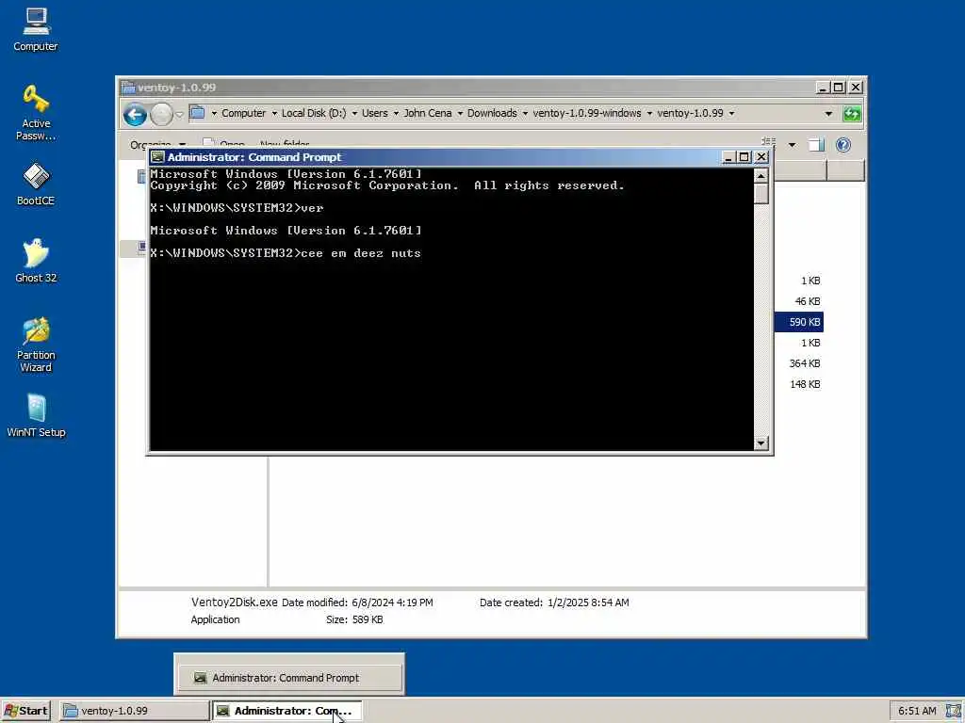Switch to ventoy-1.0.99 taskbar button
The height and width of the screenshot is (723, 965).
pyautogui.click(x=134, y=711)
